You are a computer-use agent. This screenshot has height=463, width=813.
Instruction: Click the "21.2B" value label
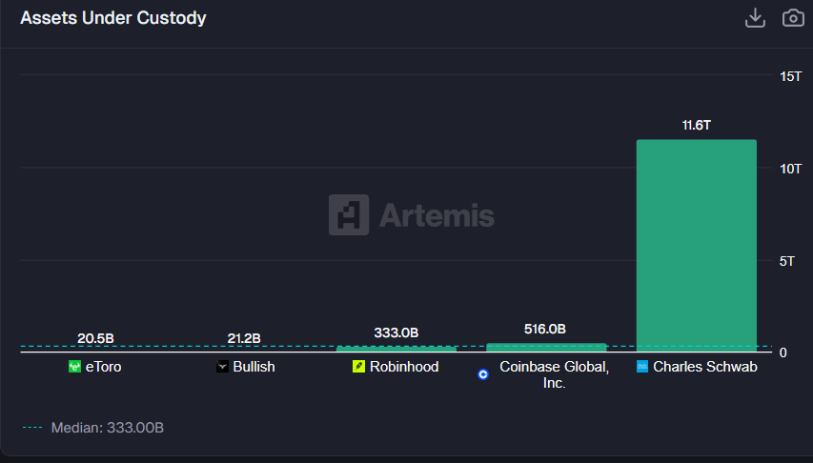(244, 338)
